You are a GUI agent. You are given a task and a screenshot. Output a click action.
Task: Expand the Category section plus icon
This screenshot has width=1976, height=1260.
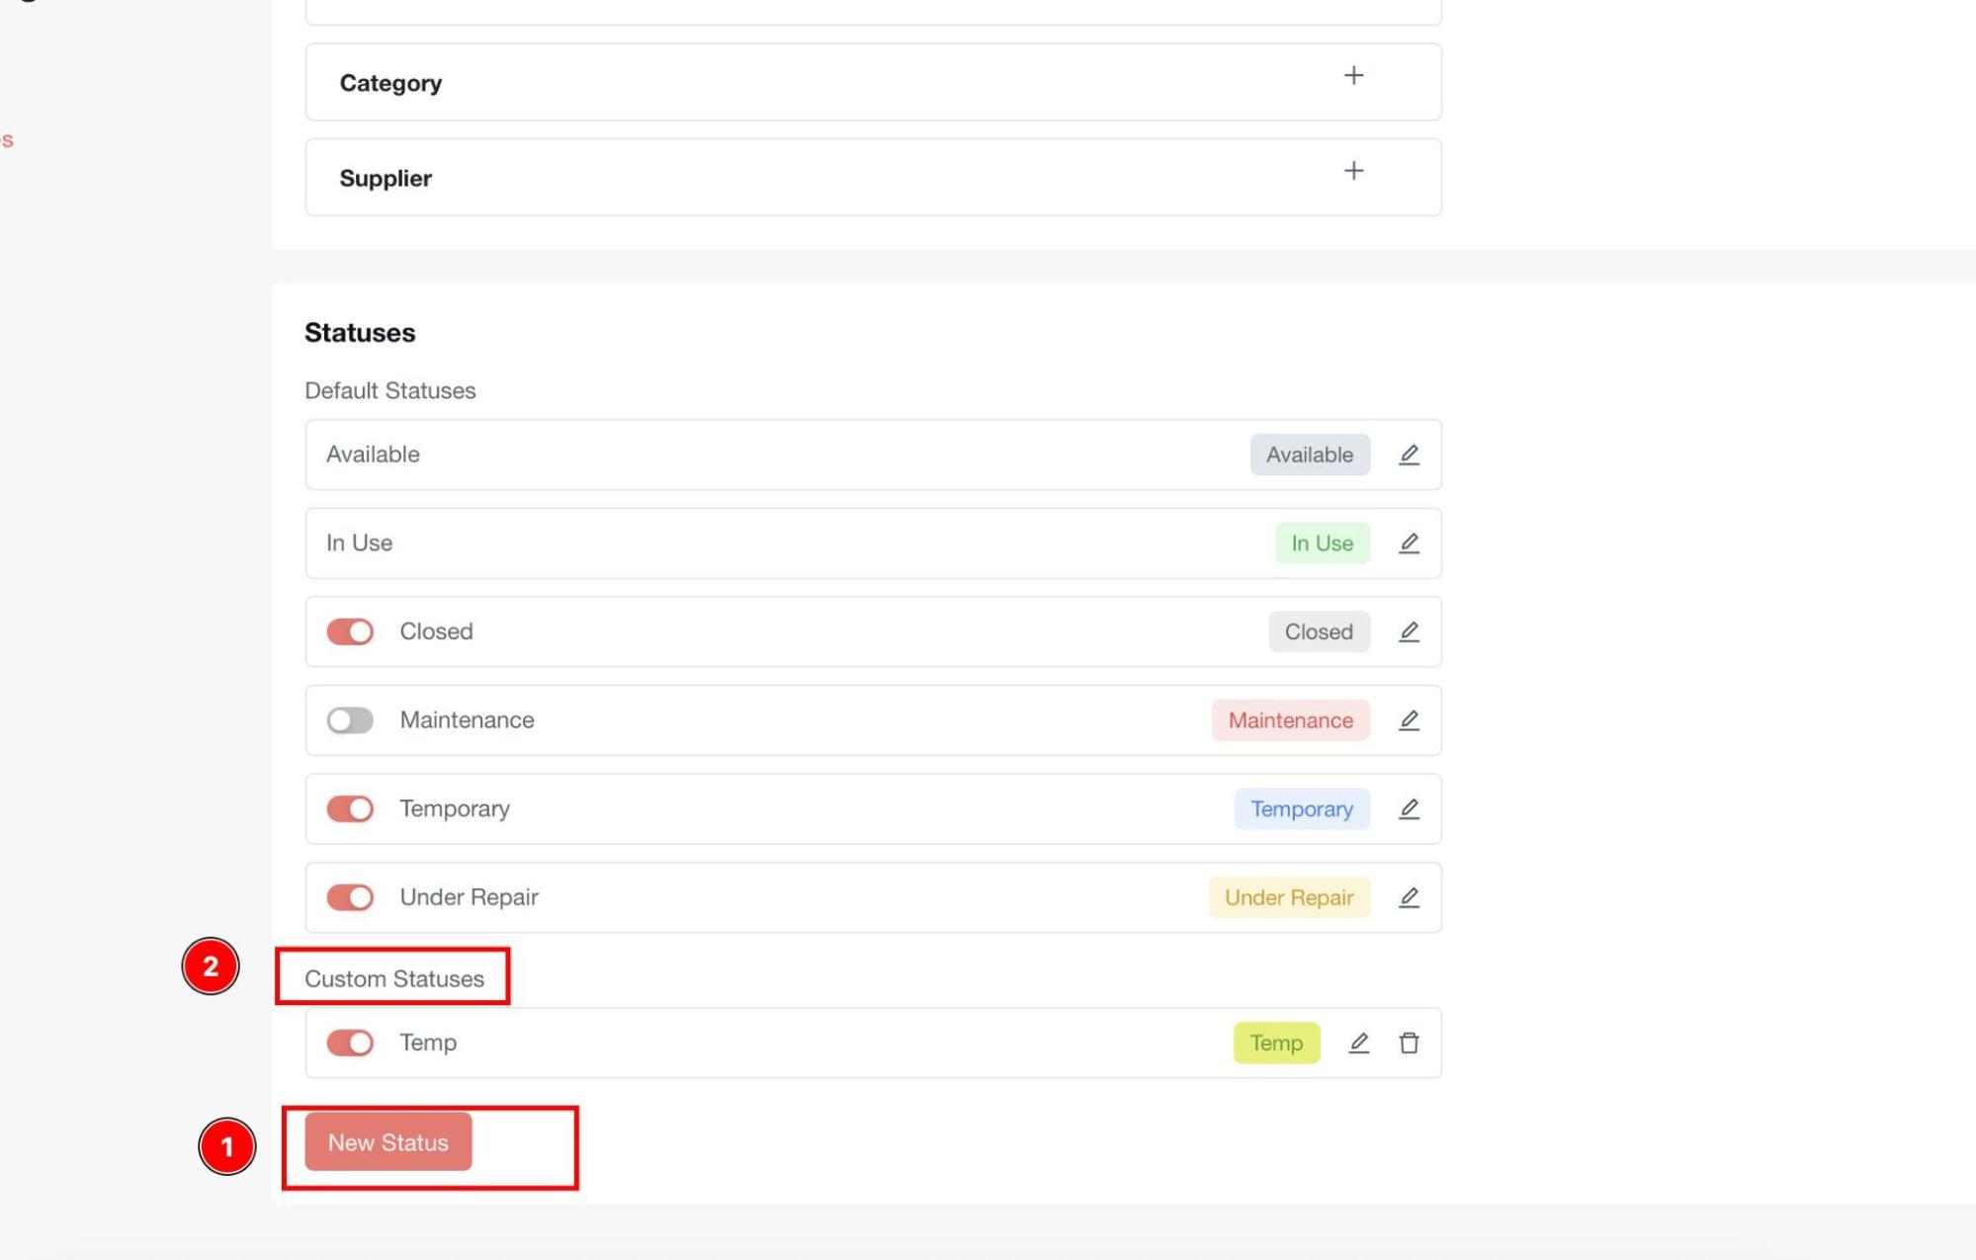[1353, 76]
